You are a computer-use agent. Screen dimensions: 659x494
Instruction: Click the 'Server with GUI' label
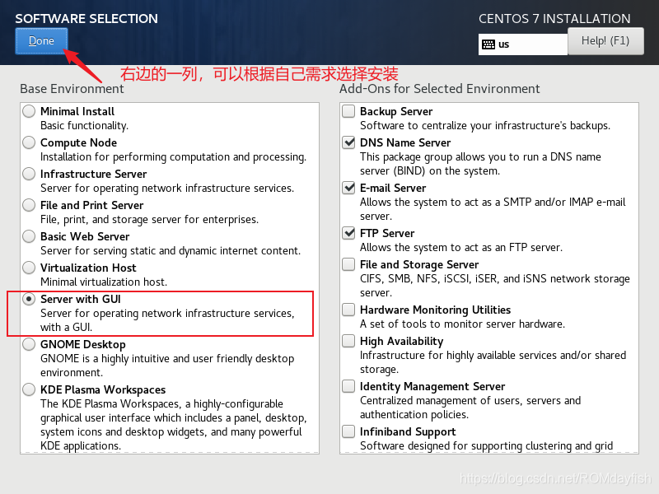(81, 299)
